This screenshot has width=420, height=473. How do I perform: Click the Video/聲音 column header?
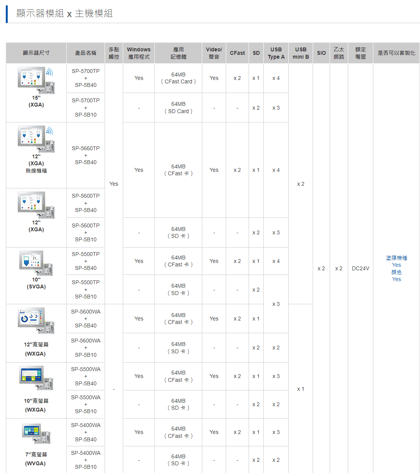[x=214, y=53]
